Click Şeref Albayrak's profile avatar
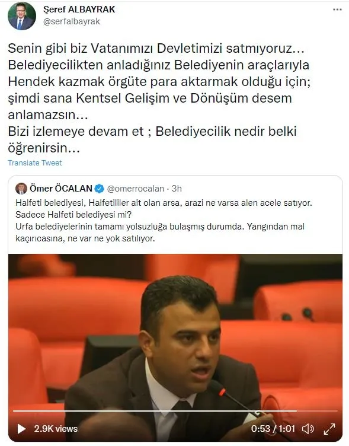Screen dimensions: 349x446 (x=22, y=16)
